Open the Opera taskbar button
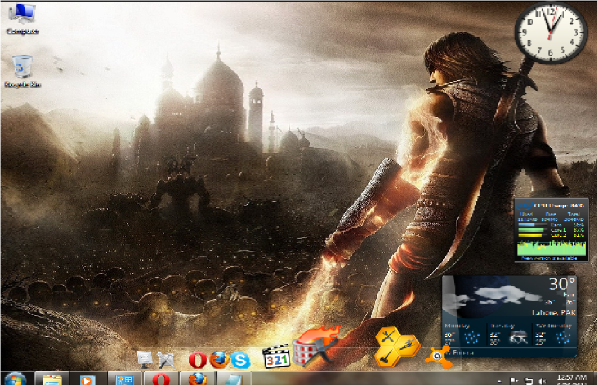Screen dimensions: 597x385 161,379
